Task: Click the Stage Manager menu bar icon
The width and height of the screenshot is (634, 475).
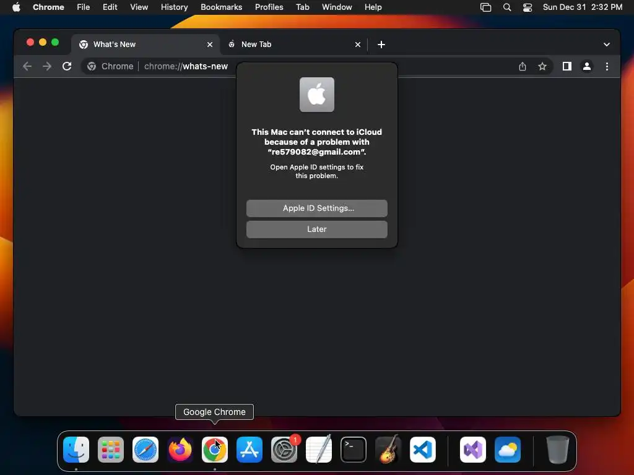Action: pos(485,7)
